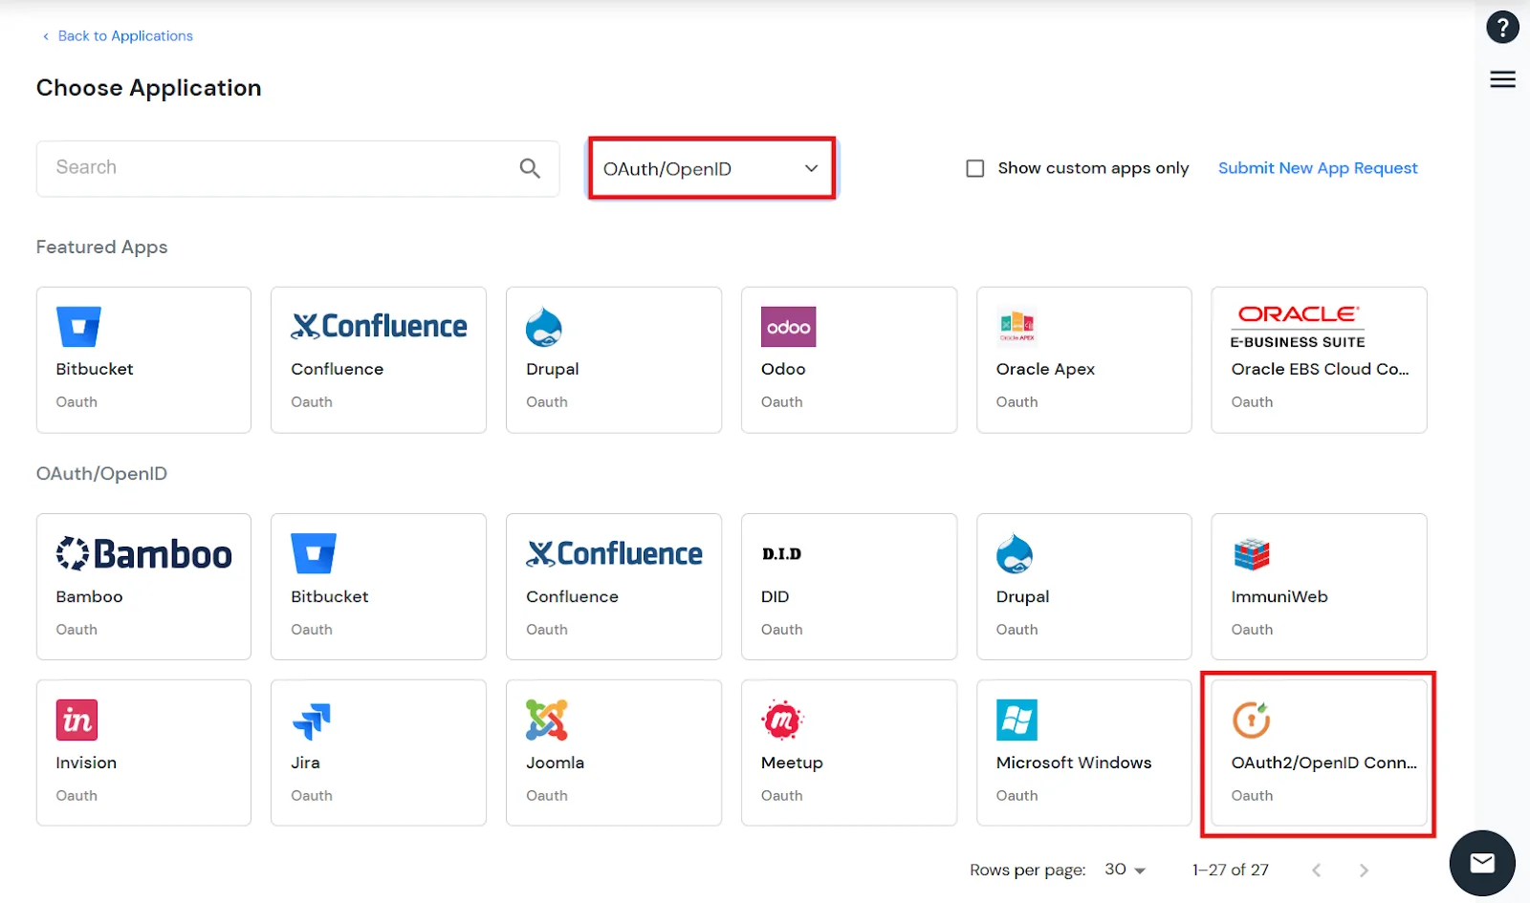Click Back to Applications link
Screen dimensions: 1530x903
coord(123,35)
